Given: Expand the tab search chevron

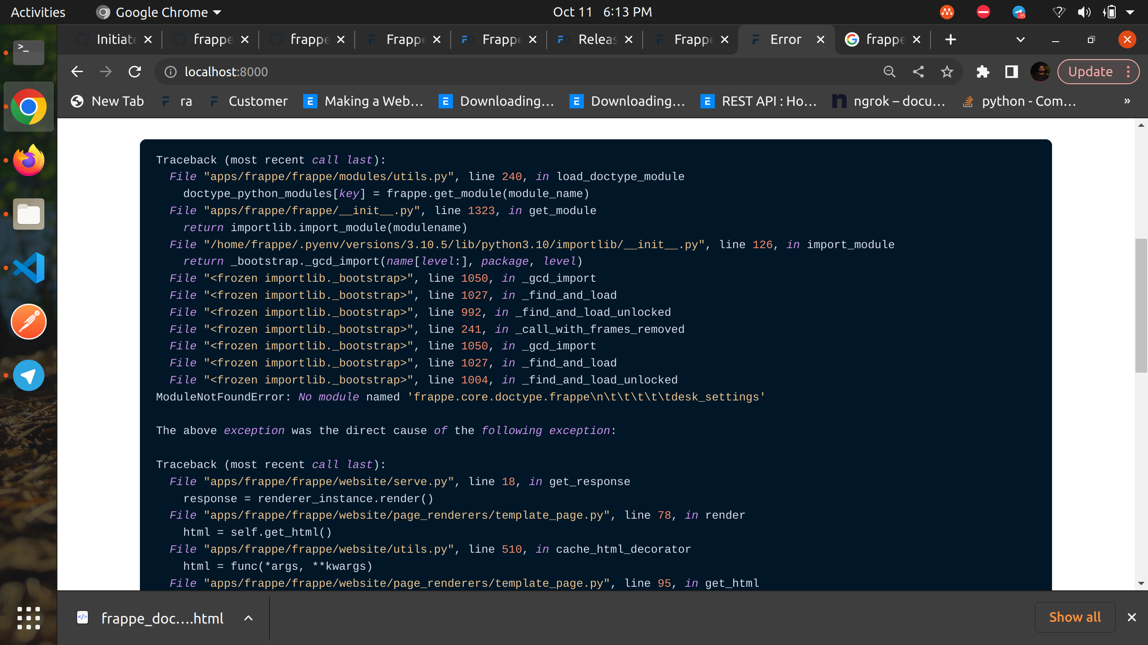Looking at the screenshot, I should [x=1020, y=39].
